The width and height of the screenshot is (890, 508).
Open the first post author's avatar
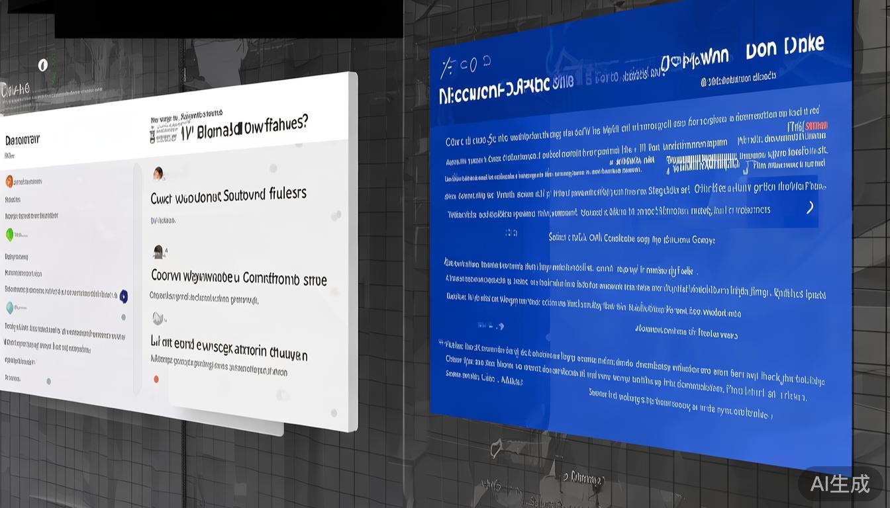(x=158, y=173)
